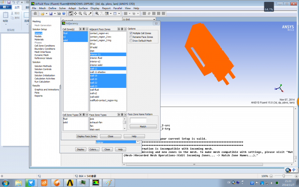Click the Paint Paste (粘贴) clipboard icon
The image size is (299, 187).
click(x=6, y=15)
